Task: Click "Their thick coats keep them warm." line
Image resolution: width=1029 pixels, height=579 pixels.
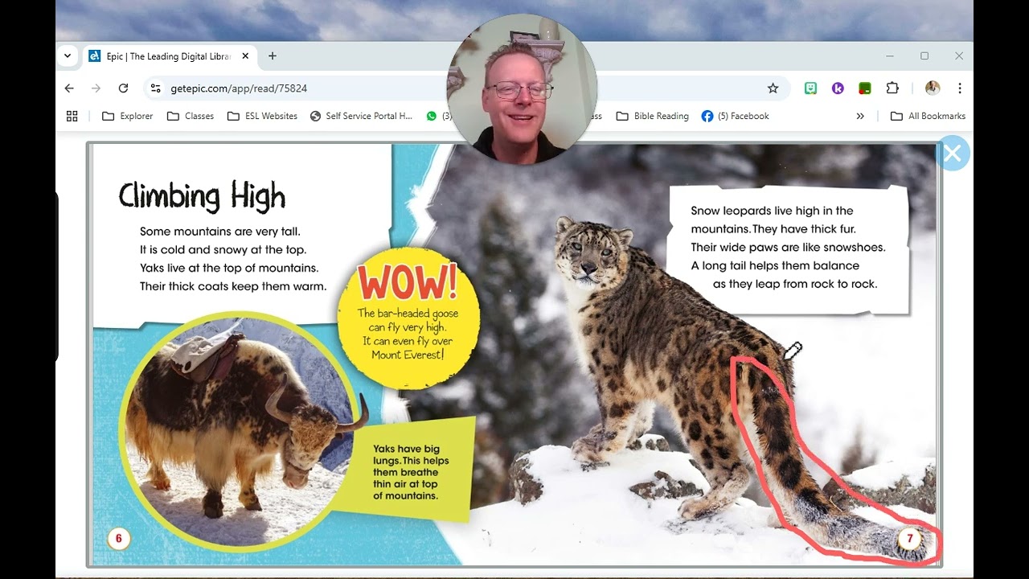Action: (233, 286)
